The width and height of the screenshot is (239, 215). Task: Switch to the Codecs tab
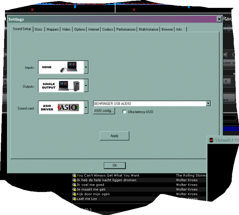[x=108, y=29]
